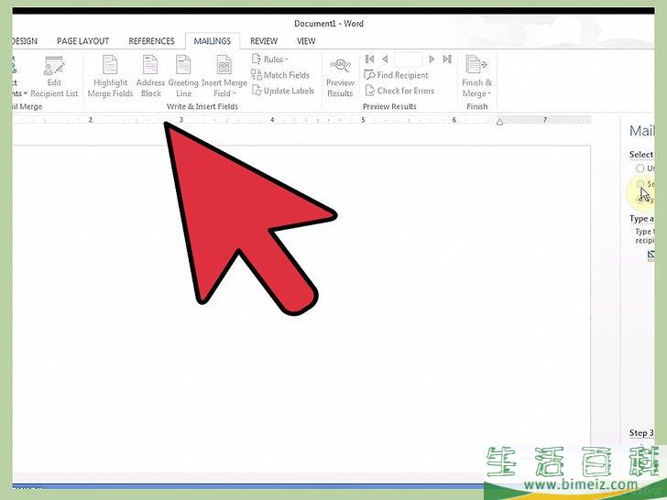Toggle Preview Results
Screen dimensions: 667x500
340,77
